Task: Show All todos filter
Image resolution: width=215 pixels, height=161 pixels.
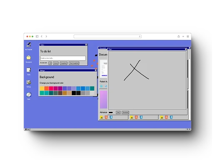Action: click(50, 63)
